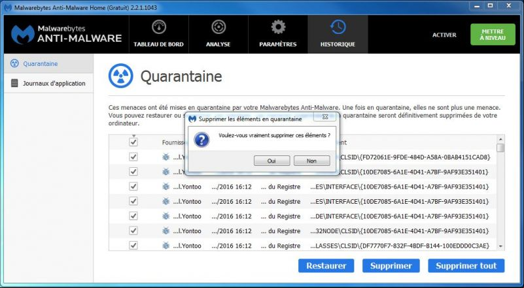The image size is (524, 288).
Task: Click the Voulez-vous vraiment supprimer message
Action: [274, 135]
